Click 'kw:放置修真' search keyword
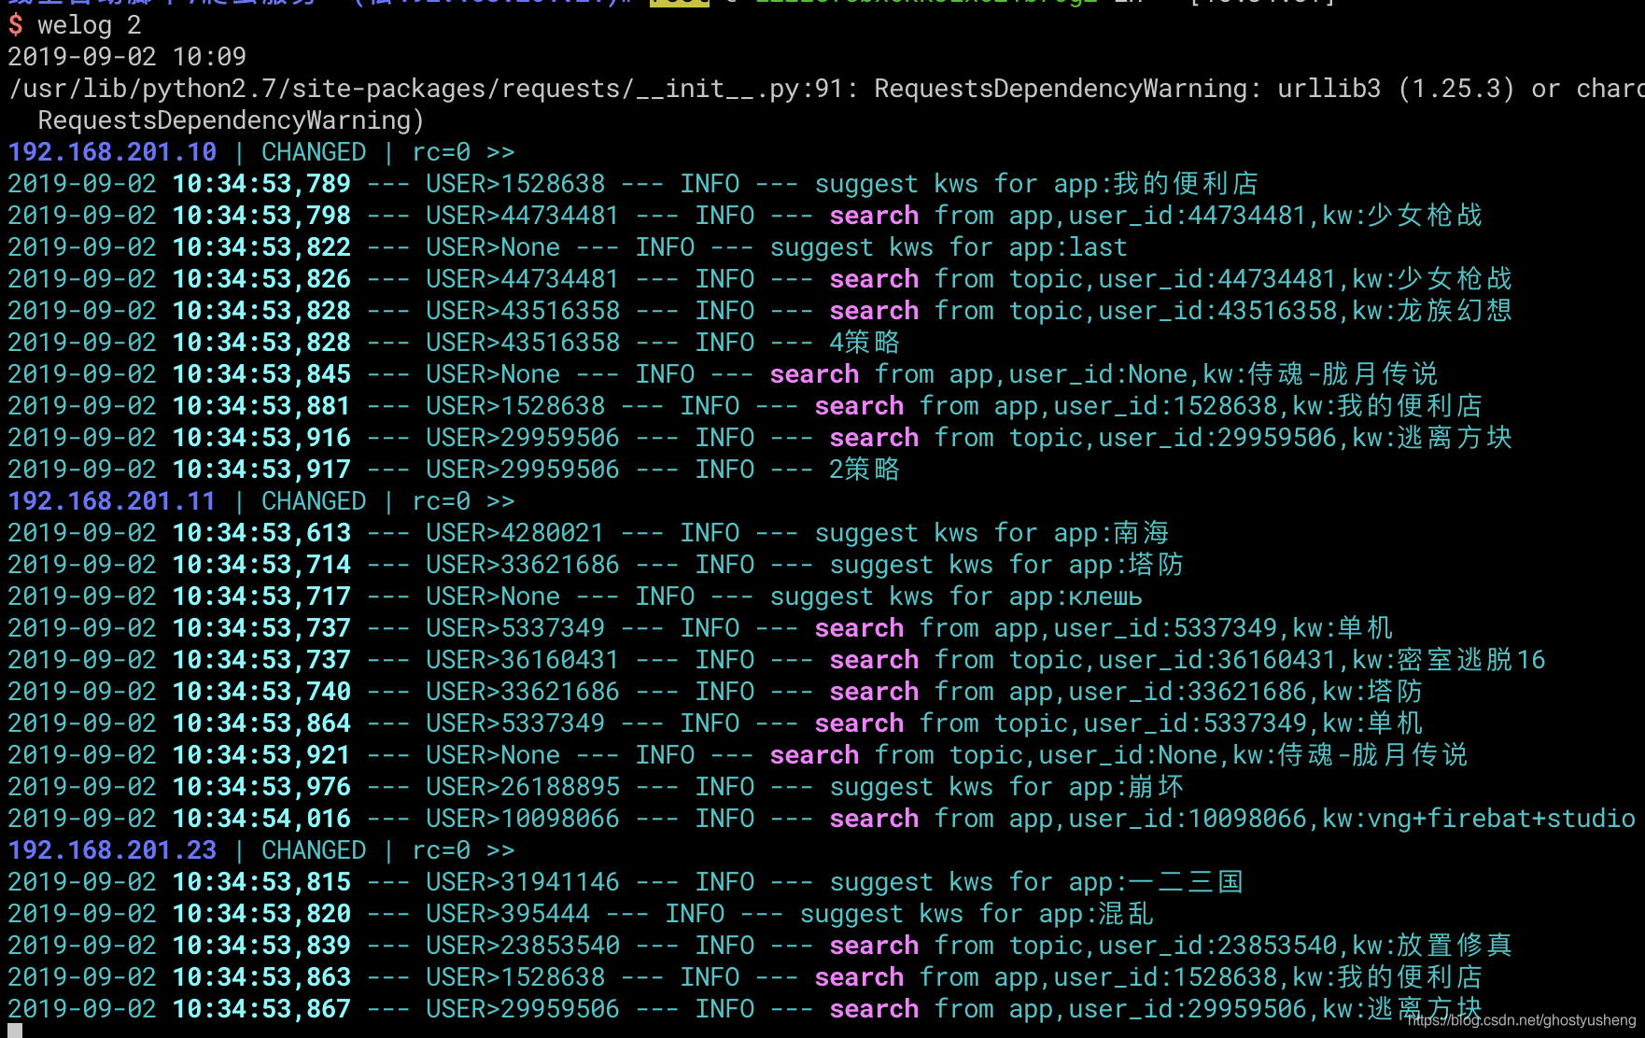Image resolution: width=1645 pixels, height=1038 pixels. pos(1432,946)
